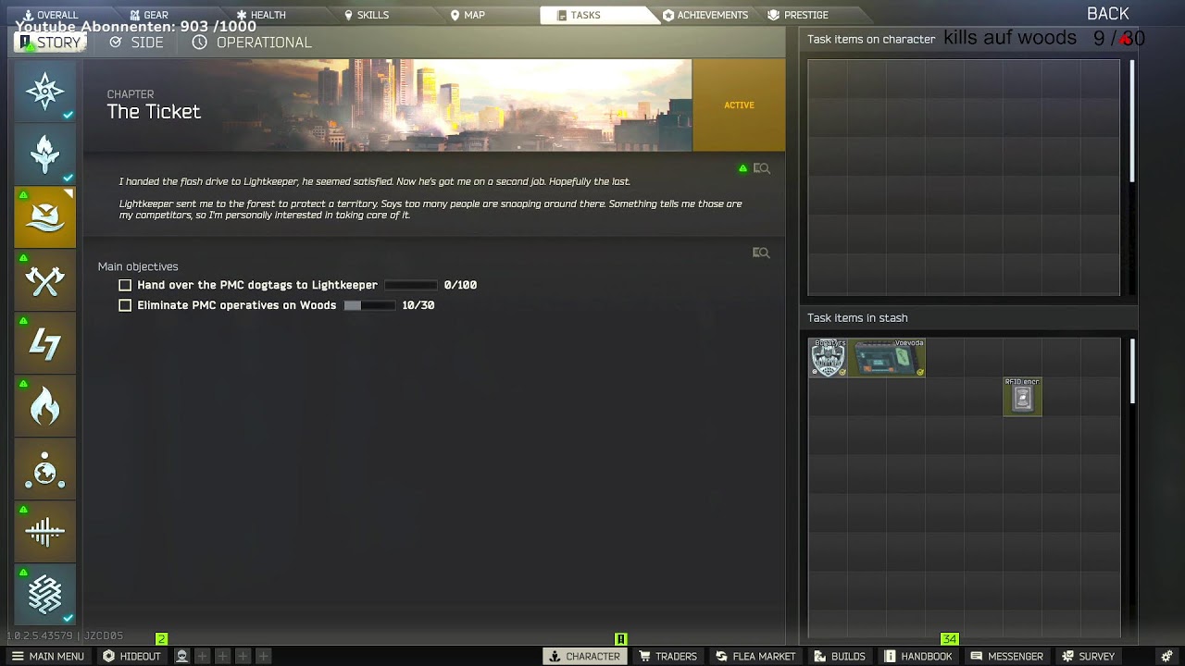Open the lightning bolt chapter icon

[44, 343]
